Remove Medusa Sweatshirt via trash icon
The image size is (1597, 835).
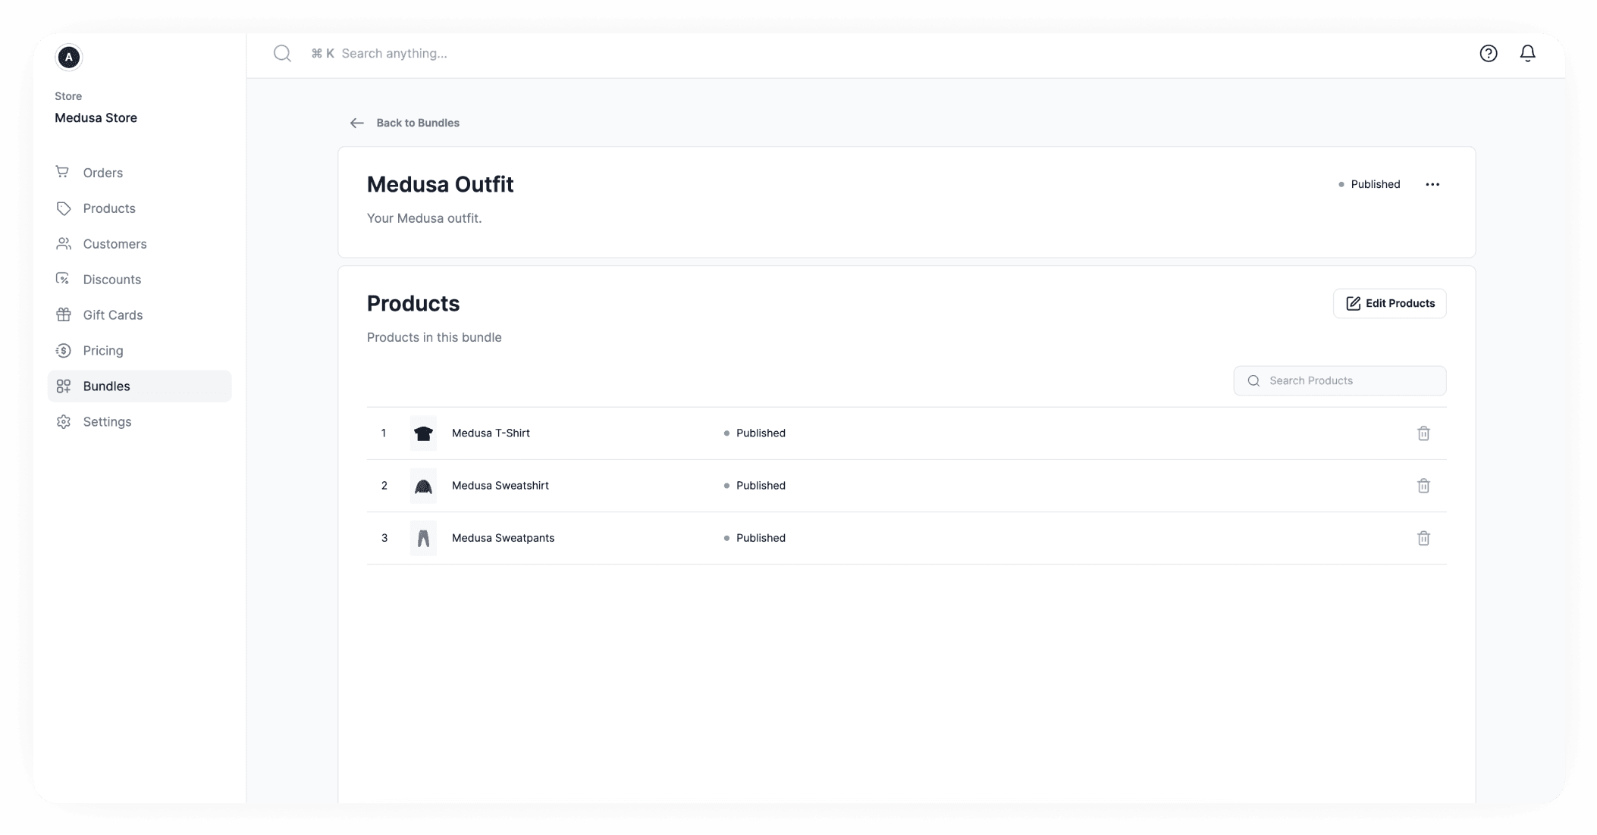pyautogui.click(x=1423, y=486)
